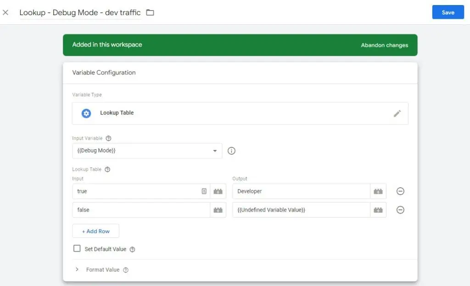470x286 pixels.
Task: Save the Lookup Table variable
Action: pos(448,12)
